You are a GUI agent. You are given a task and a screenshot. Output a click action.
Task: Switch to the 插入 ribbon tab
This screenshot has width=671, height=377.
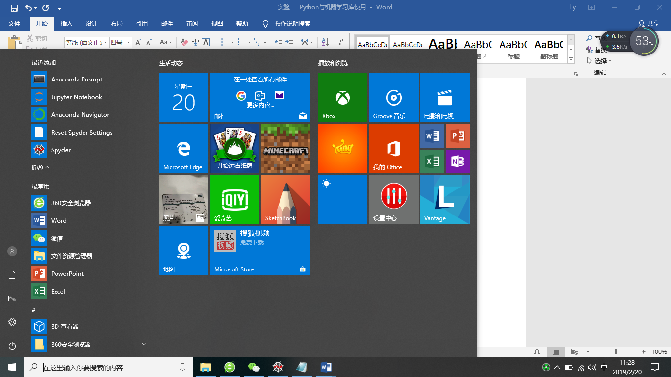[x=66, y=24]
